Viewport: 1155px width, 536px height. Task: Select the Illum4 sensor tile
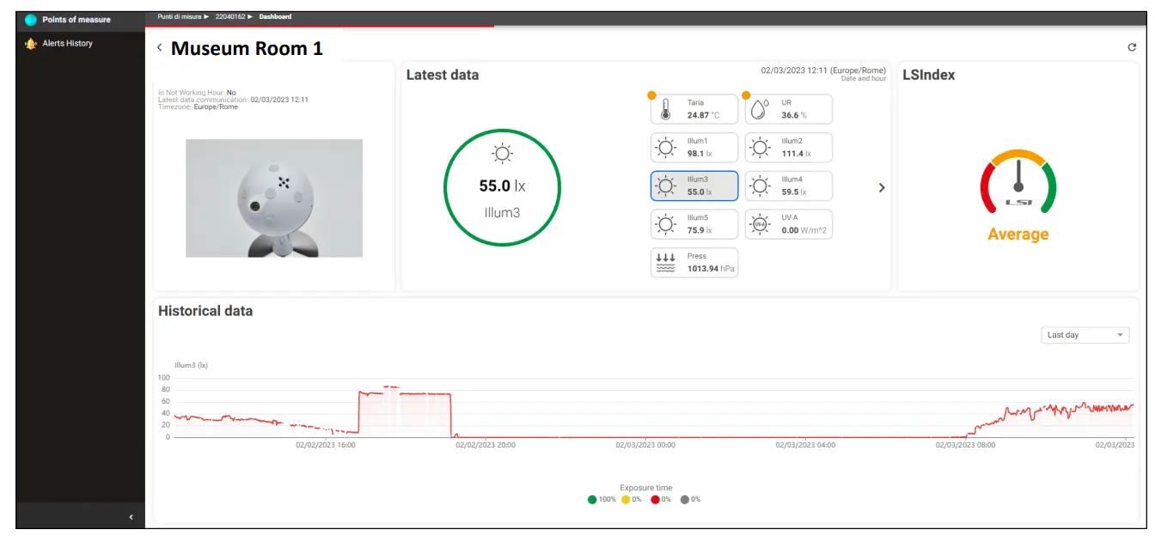[789, 186]
